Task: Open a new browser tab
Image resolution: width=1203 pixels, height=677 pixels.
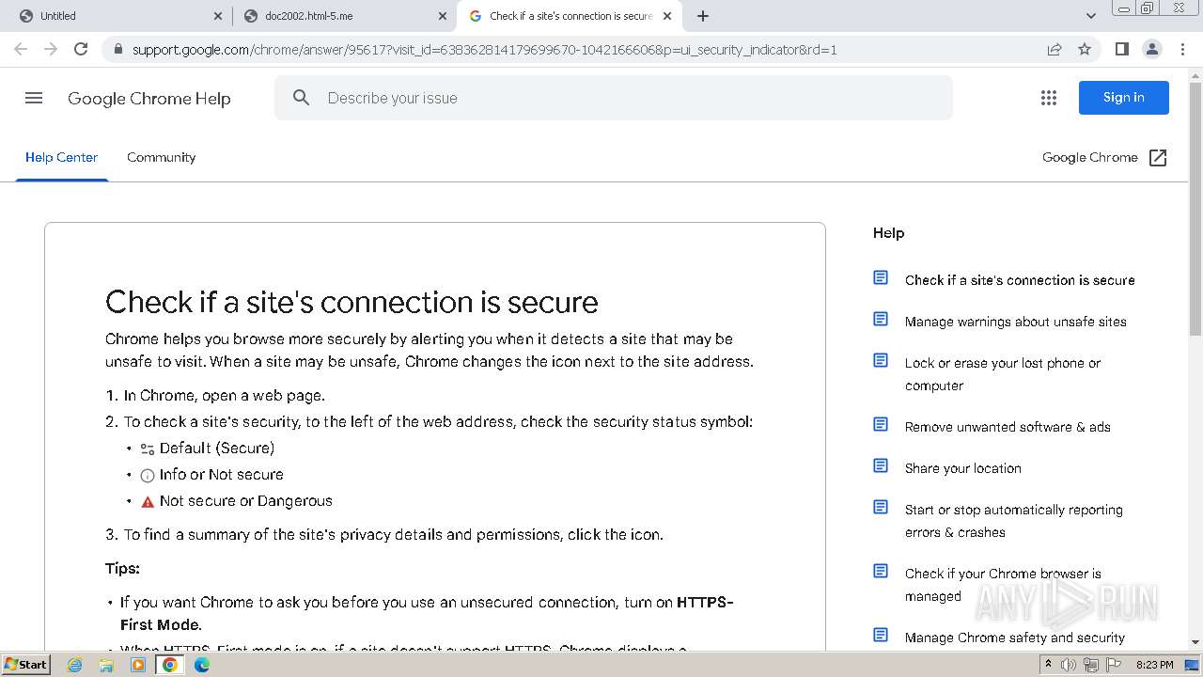Action: pyautogui.click(x=703, y=16)
